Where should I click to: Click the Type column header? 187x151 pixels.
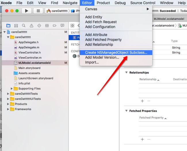pyautogui.click(x=174, y=41)
